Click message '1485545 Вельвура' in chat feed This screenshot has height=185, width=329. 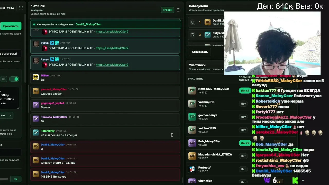pyautogui.click(x=53, y=177)
